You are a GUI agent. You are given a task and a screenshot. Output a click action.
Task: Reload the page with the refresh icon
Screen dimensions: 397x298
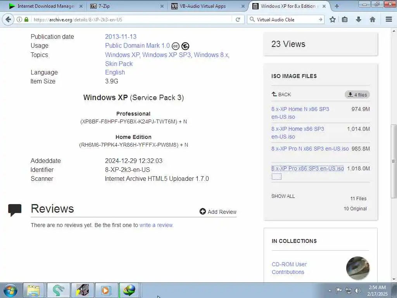(238, 19)
